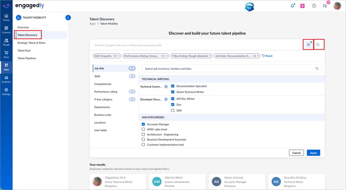Image resolution: width=346 pixels, height=190 pixels.
Task: Check Architecture - Engineering checkbox
Action: point(143,134)
